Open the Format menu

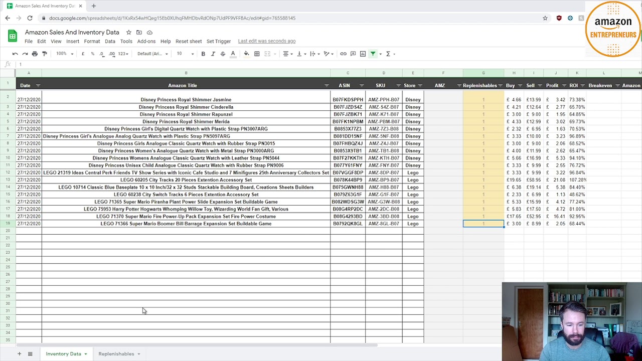pyautogui.click(x=92, y=41)
